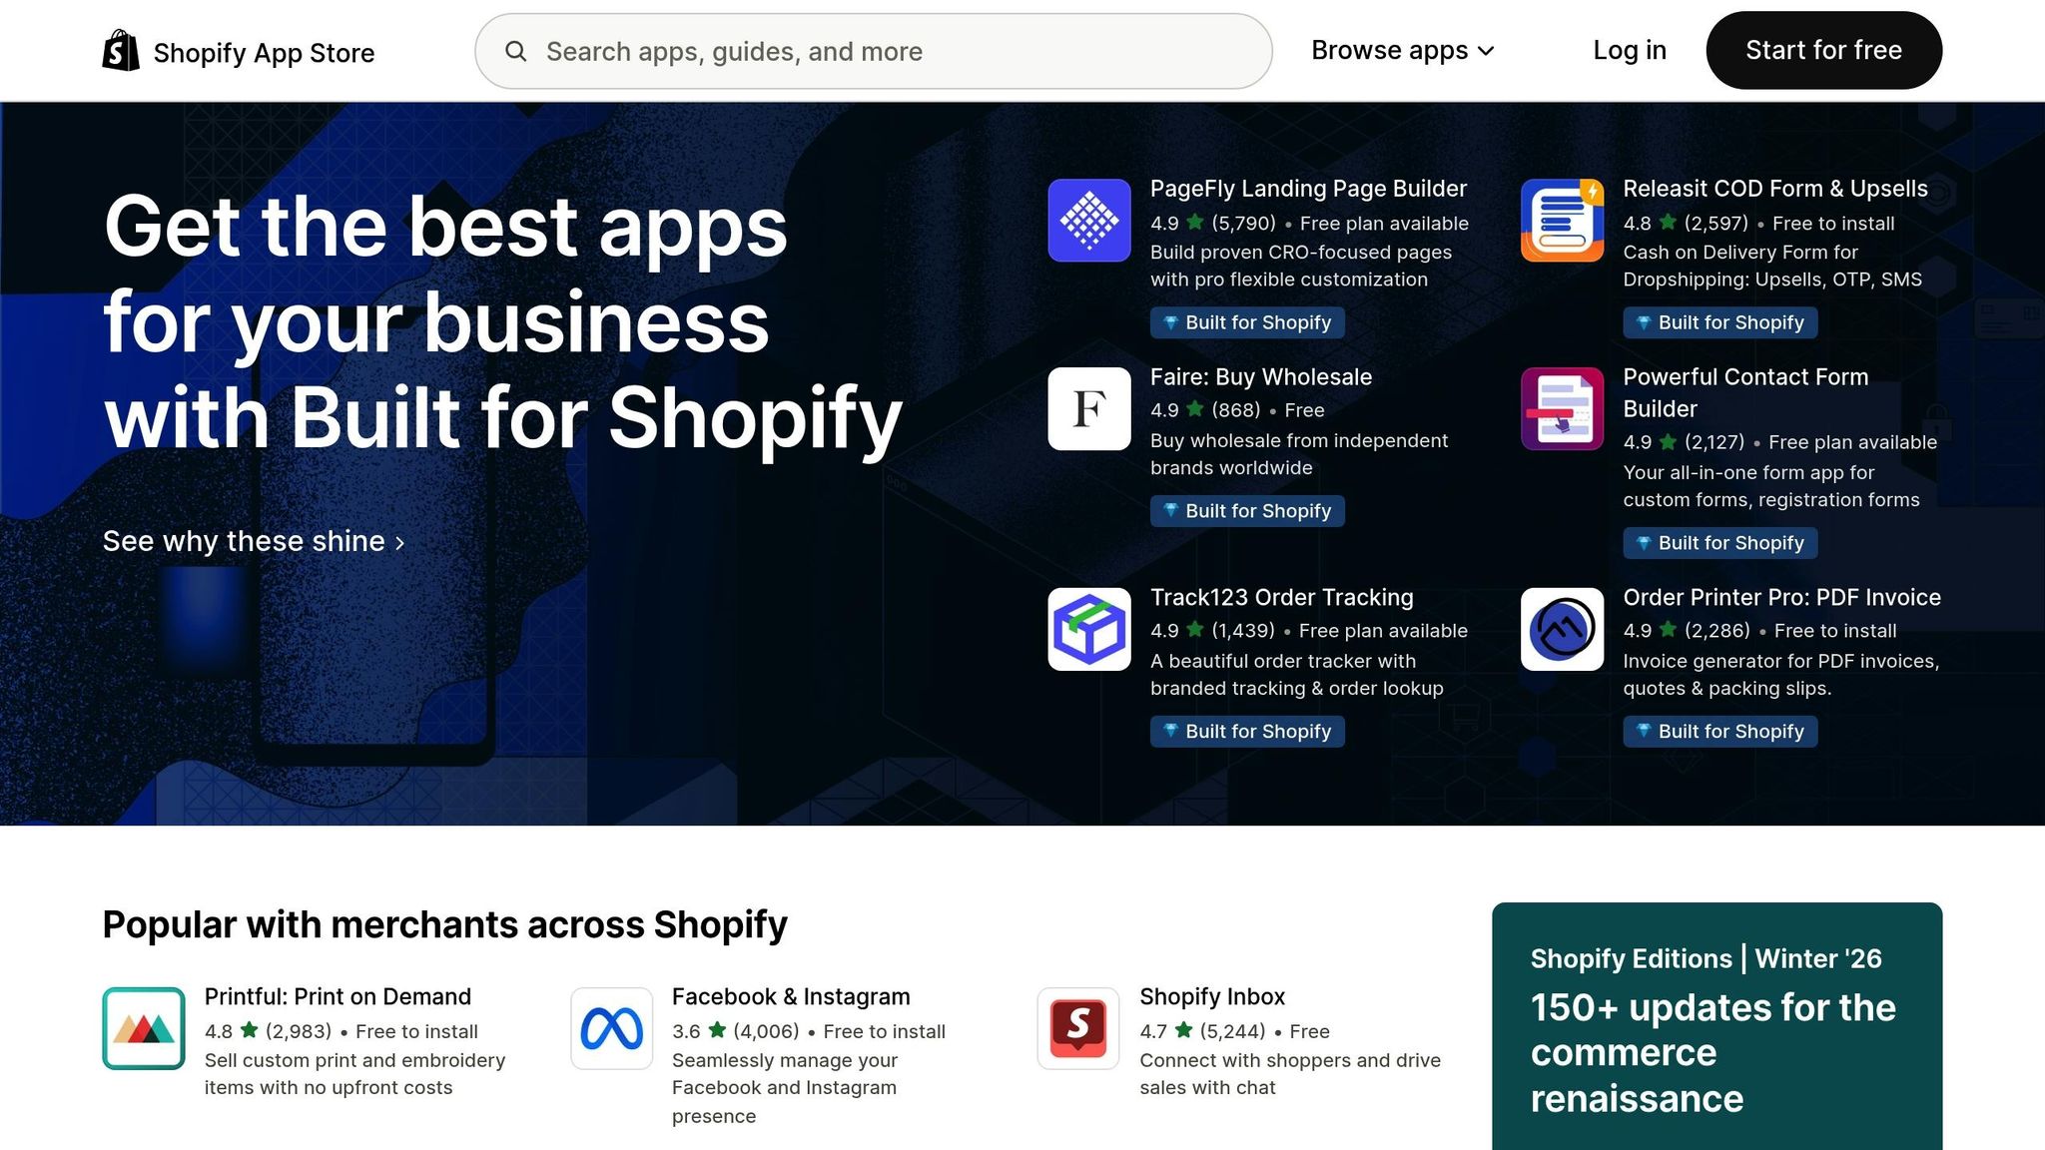Click the search magnifying glass icon

click(x=517, y=51)
